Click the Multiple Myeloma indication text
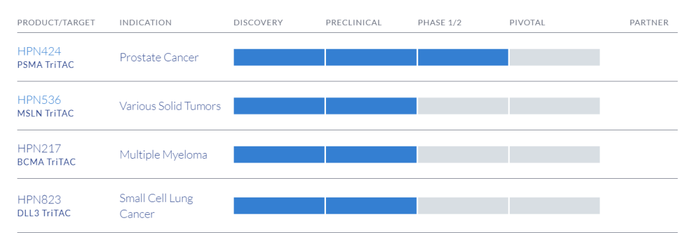This screenshot has width=697, height=233. pyautogui.click(x=163, y=155)
